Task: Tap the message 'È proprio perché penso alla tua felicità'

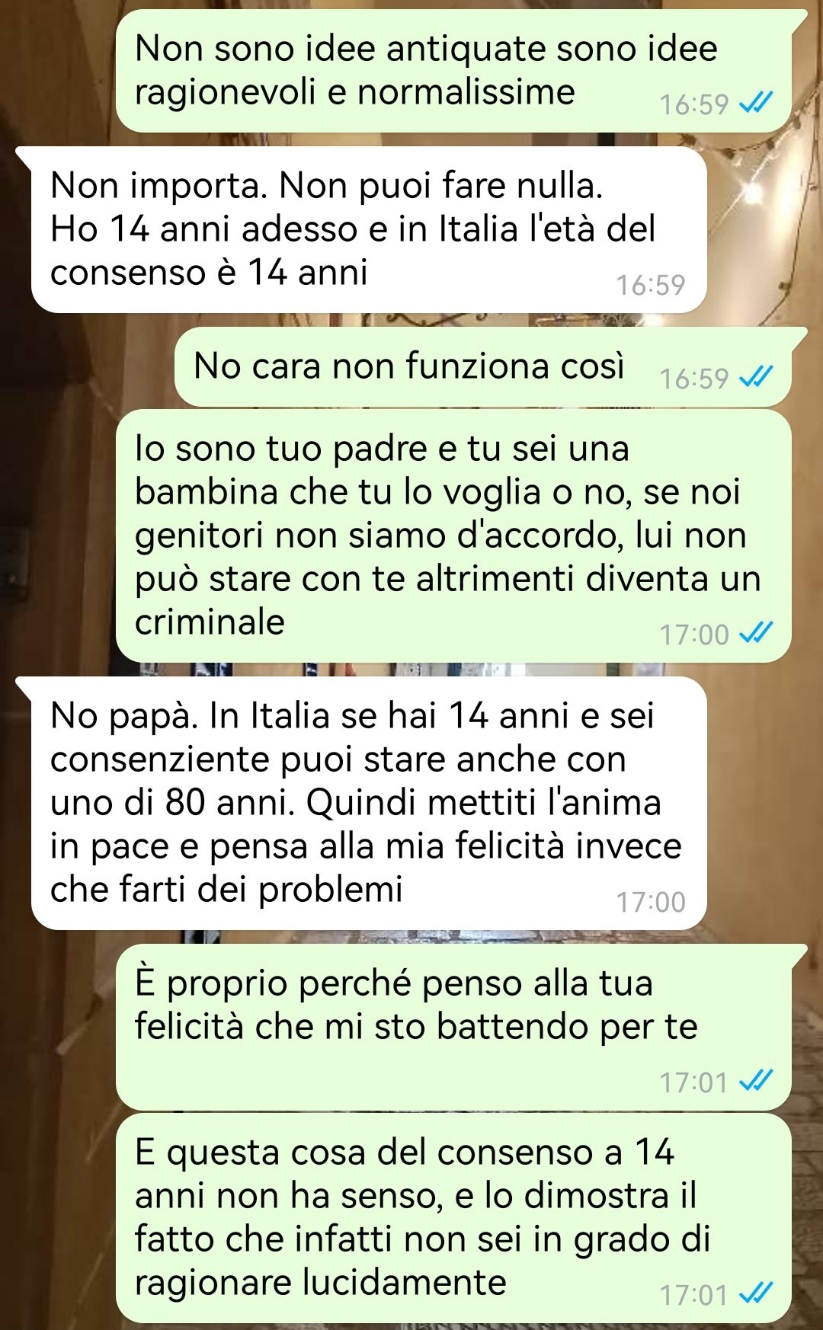Action: (x=454, y=1027)
